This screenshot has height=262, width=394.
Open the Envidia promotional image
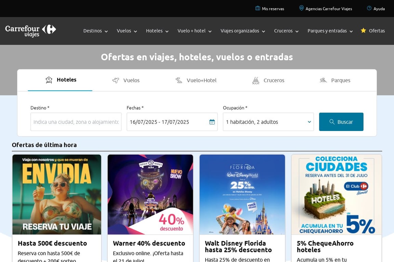point(57,194)
